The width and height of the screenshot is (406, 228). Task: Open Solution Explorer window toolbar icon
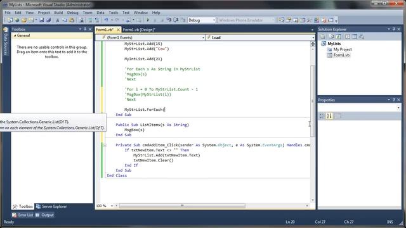[x=282, y=20]
